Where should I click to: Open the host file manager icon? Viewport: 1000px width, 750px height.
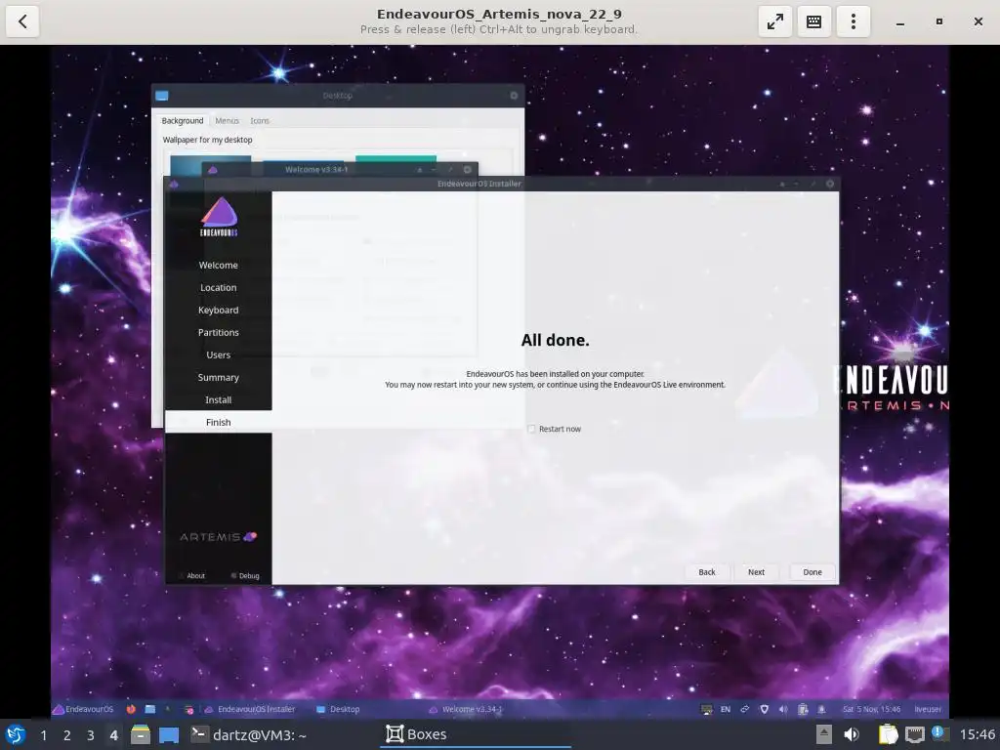pos(141,734)
